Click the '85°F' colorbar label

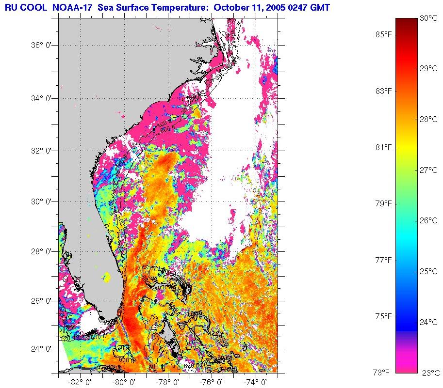pos(384,35)
